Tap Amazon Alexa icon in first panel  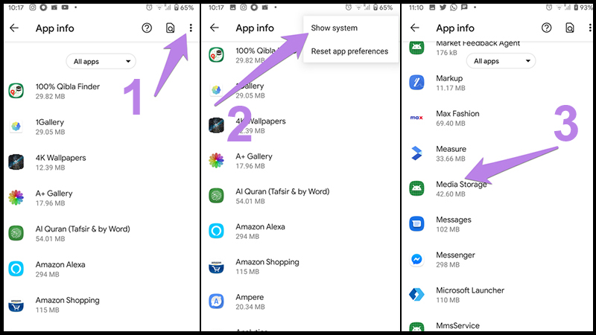(x=16, y=269)
